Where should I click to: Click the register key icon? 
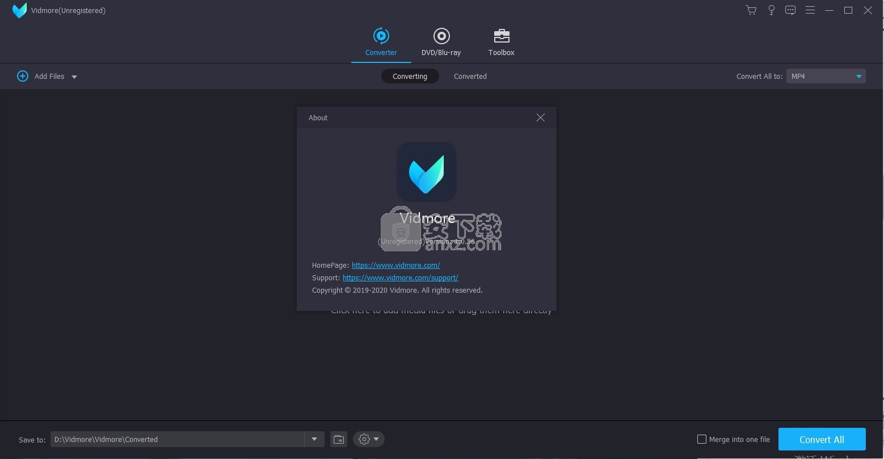(771, 10)
